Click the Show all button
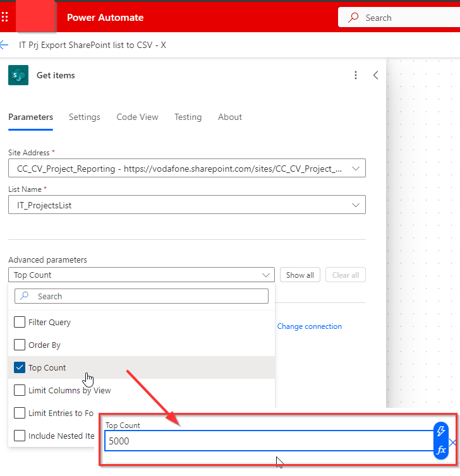 tap(300, 275)
